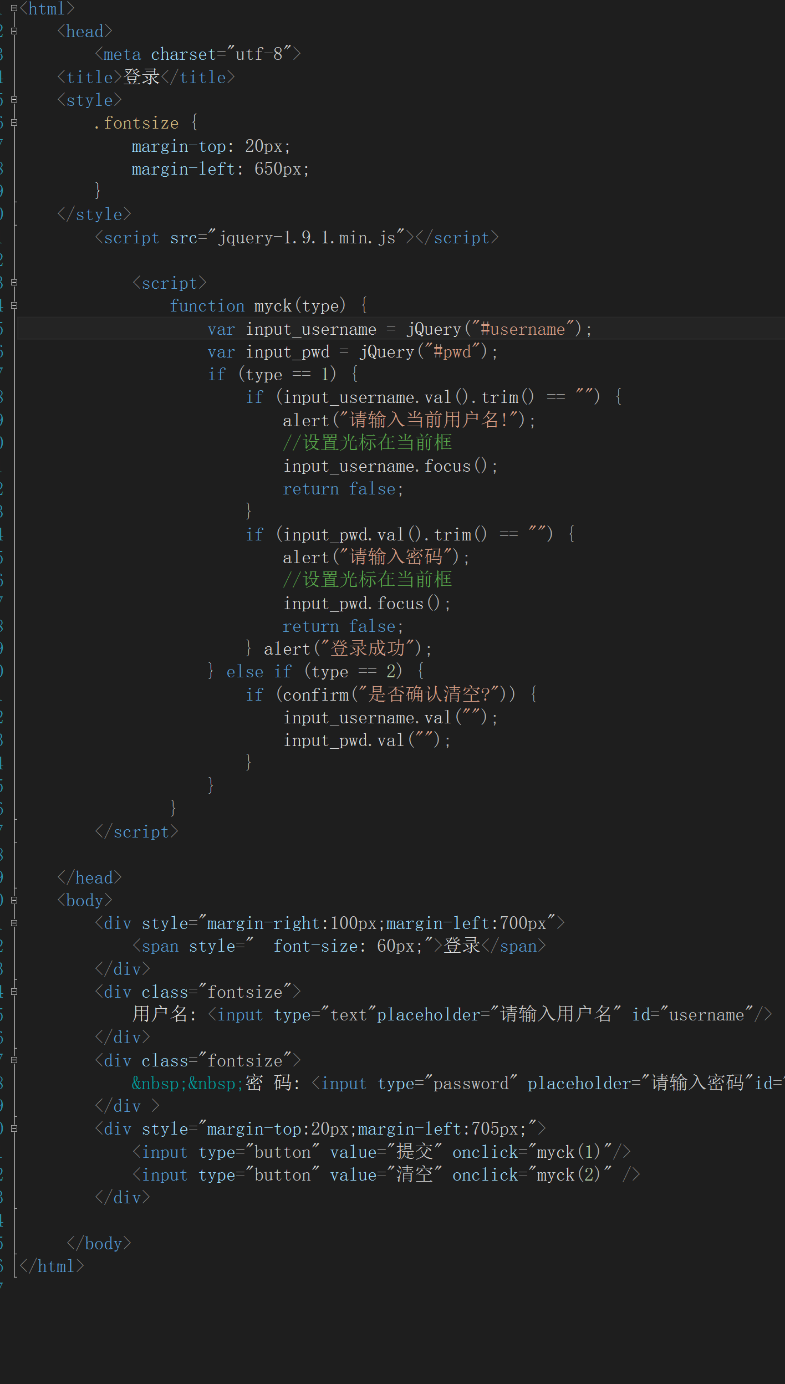
Task: Collapse the <style> block fold marker
Action: [x=14, y=100]
